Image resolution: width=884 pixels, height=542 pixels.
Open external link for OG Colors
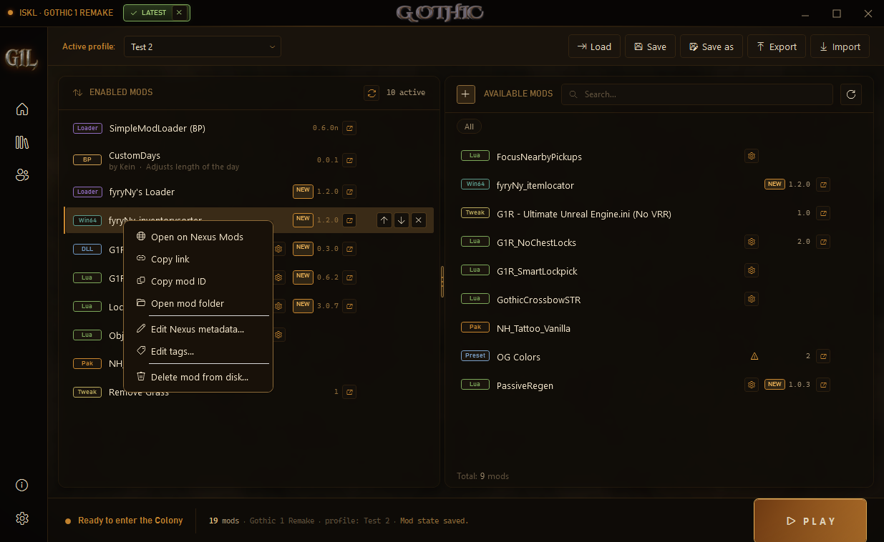coord(823,356)
